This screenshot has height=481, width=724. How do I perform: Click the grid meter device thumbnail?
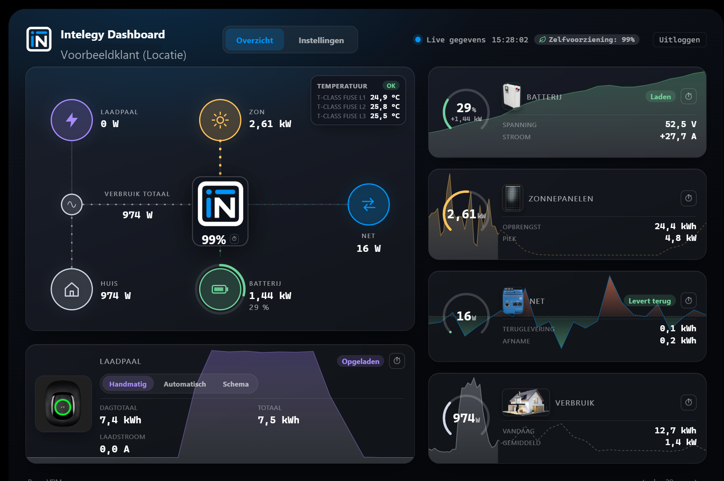(x=513, y=301)
